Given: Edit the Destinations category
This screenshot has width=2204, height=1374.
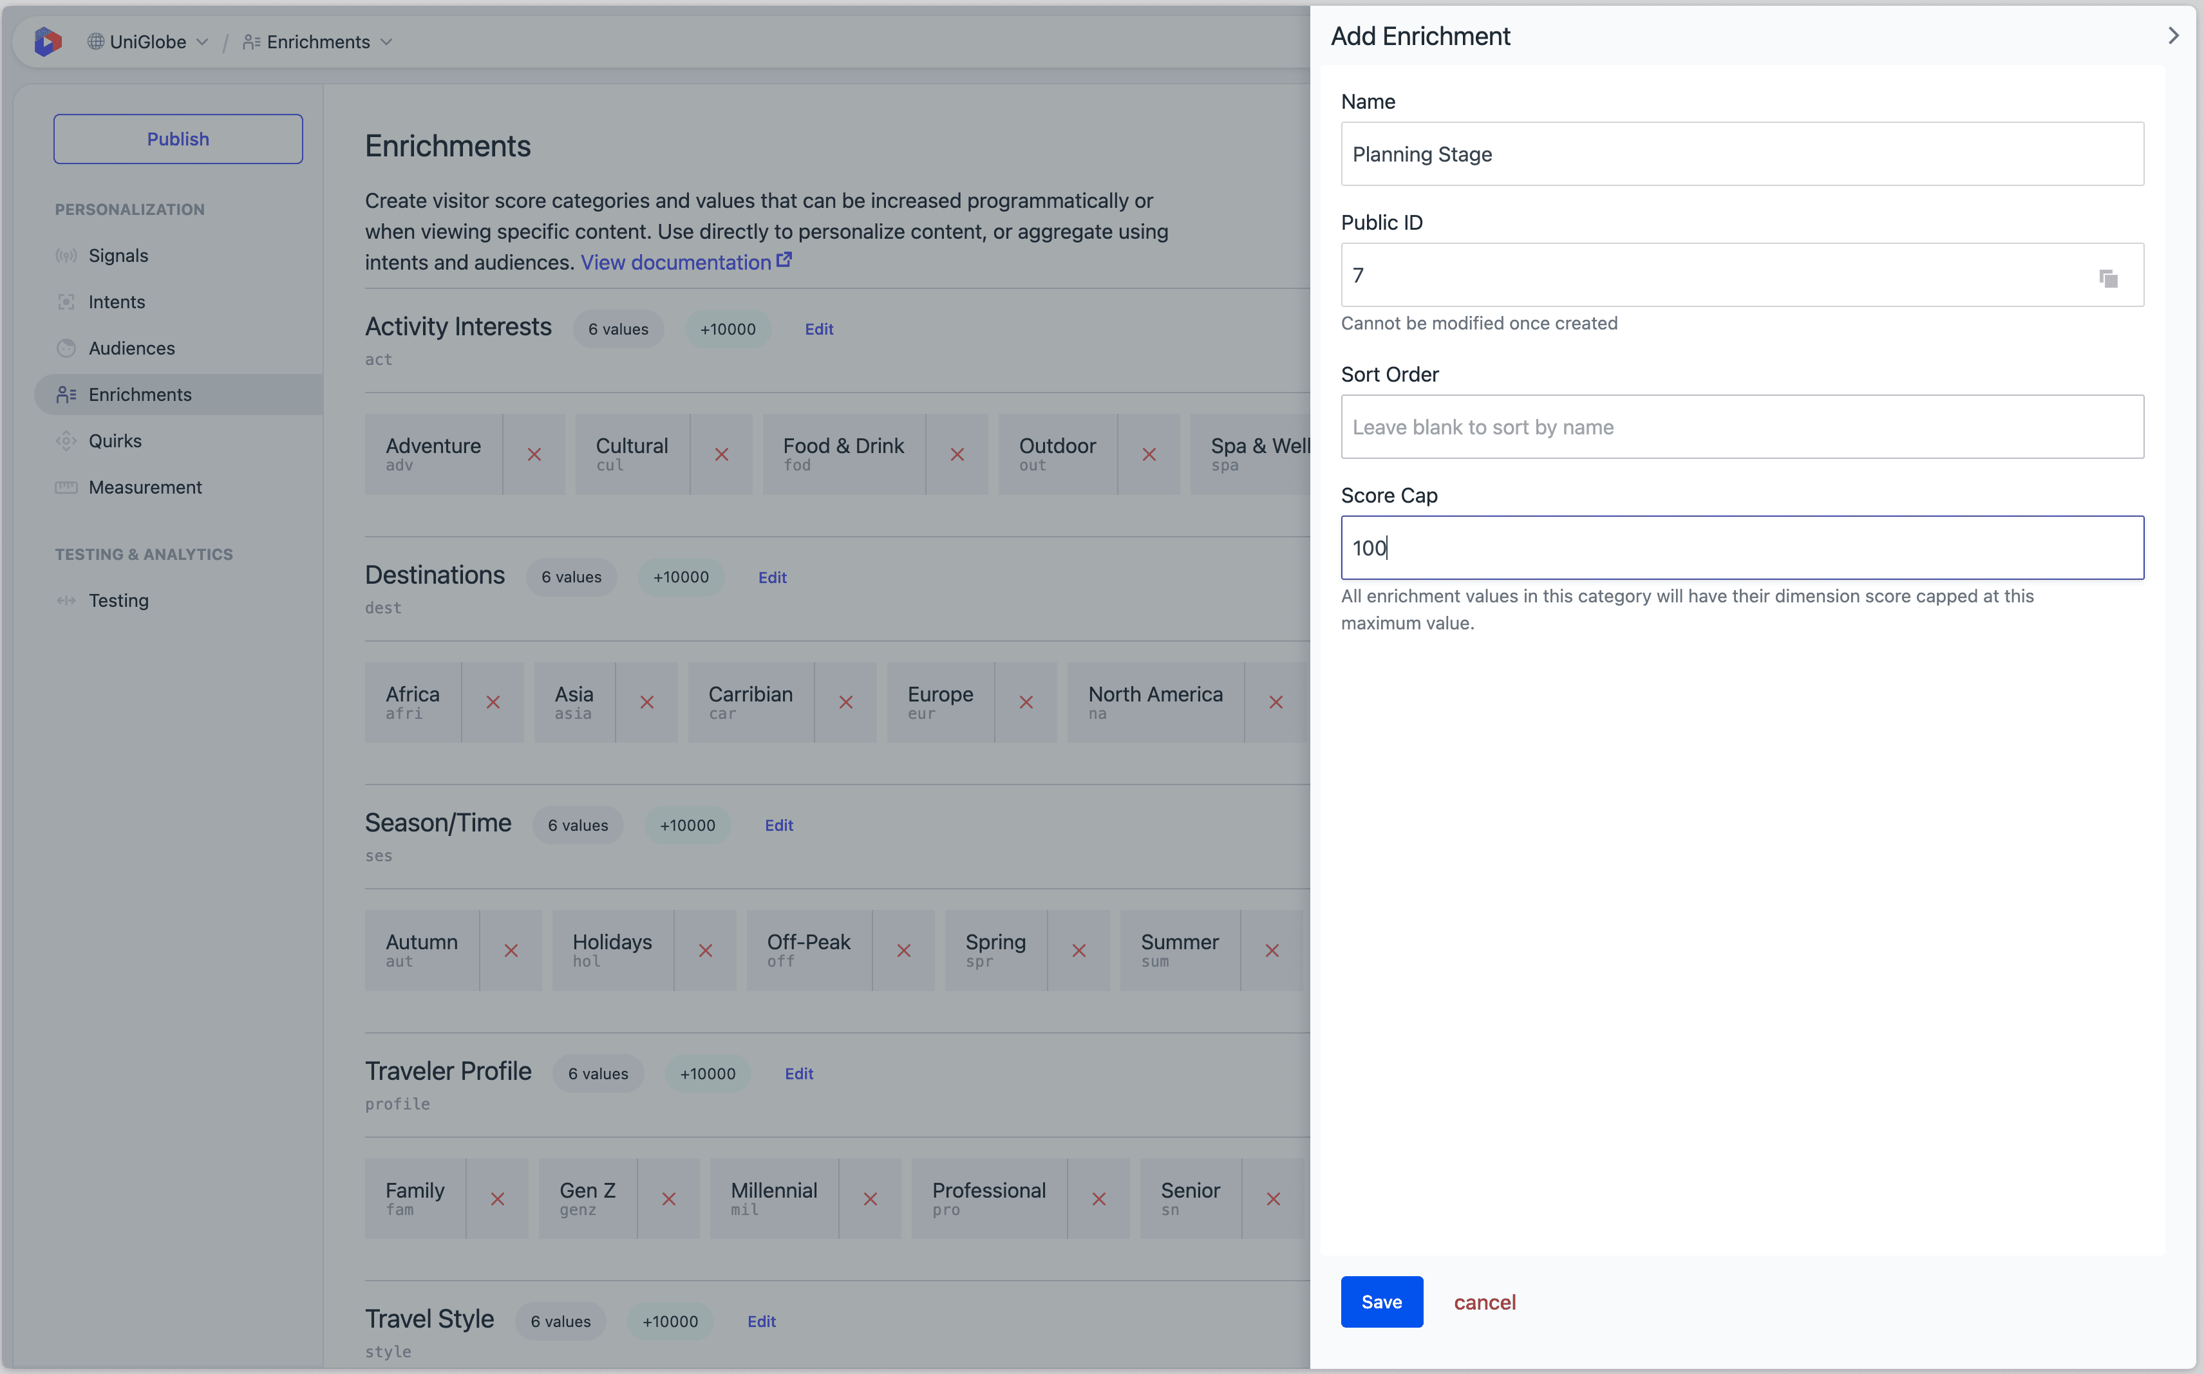Looking at the screenshot, I should (772, 577).
